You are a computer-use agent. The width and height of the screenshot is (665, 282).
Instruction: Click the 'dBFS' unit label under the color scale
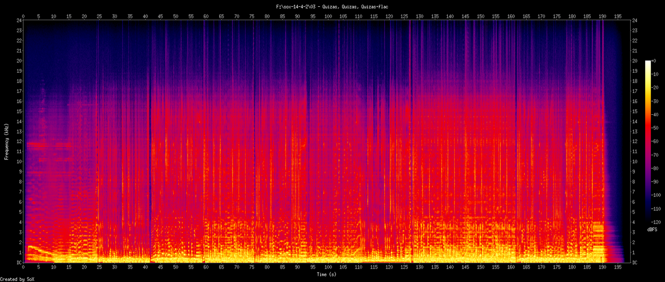pyautogui.click(x=653, y=229)
